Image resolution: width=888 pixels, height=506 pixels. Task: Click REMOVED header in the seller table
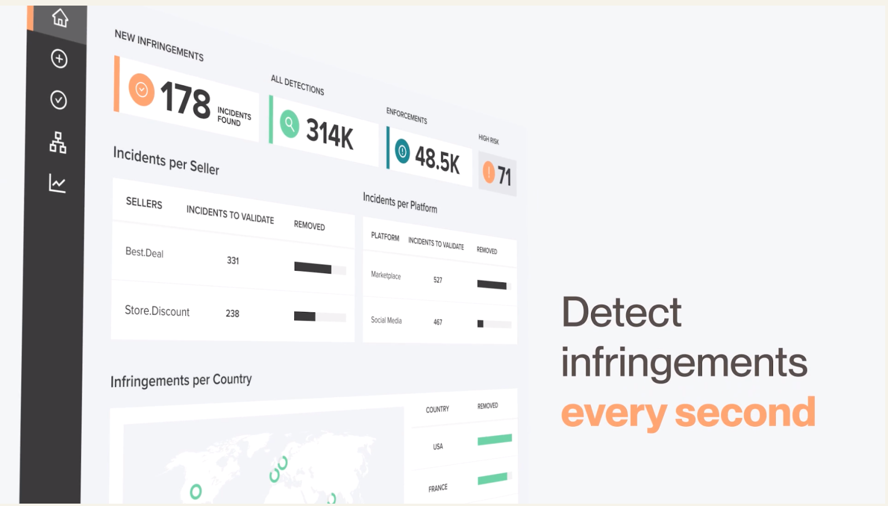(309, 225)
